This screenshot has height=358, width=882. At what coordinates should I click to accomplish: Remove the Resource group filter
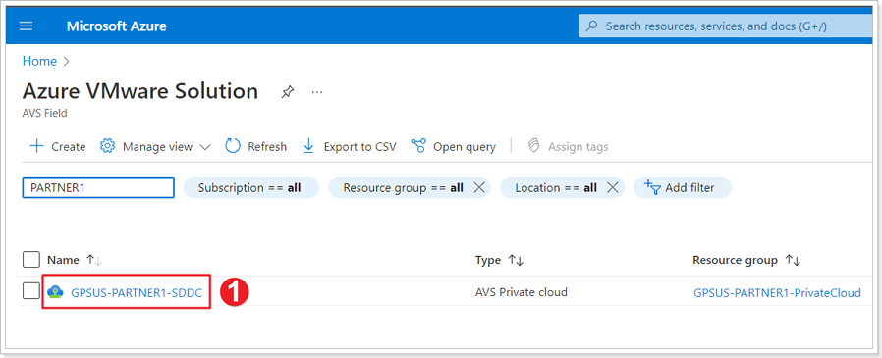(x=479, y=187)
